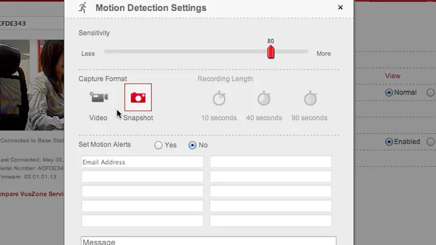The image size is (436, 245).
Task: Choose the 40 seconds timer icon
Action: [x=264, y=98]
